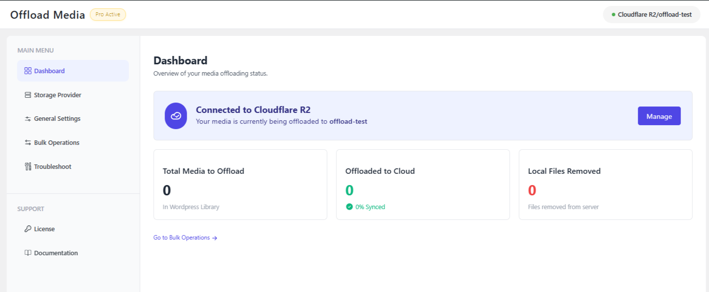The image size is (709, 292).
Task: Open the General Settings menu item
Action: point(57,119)
